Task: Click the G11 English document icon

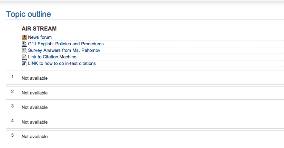Action: [24, 44]
